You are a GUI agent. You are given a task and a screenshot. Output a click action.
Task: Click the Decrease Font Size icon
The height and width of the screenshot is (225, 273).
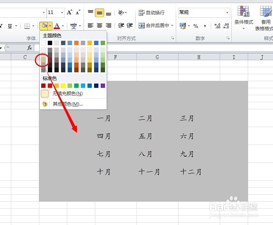click(x=78, y=12)
